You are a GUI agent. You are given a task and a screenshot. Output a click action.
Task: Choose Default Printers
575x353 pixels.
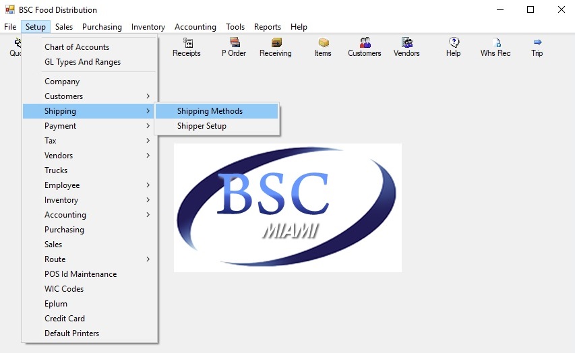point(90,333)
